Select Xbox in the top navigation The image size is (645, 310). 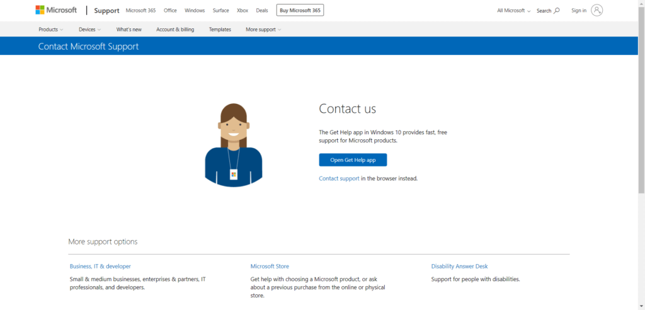[x=243, y=11]
